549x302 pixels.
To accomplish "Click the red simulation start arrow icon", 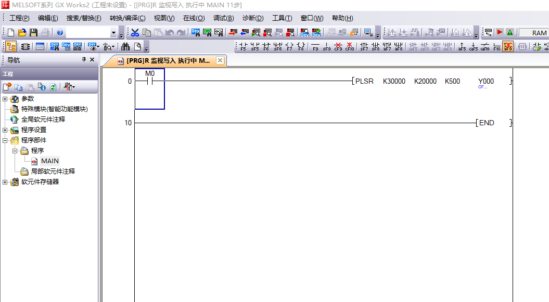I will click(x=500, y=33).
